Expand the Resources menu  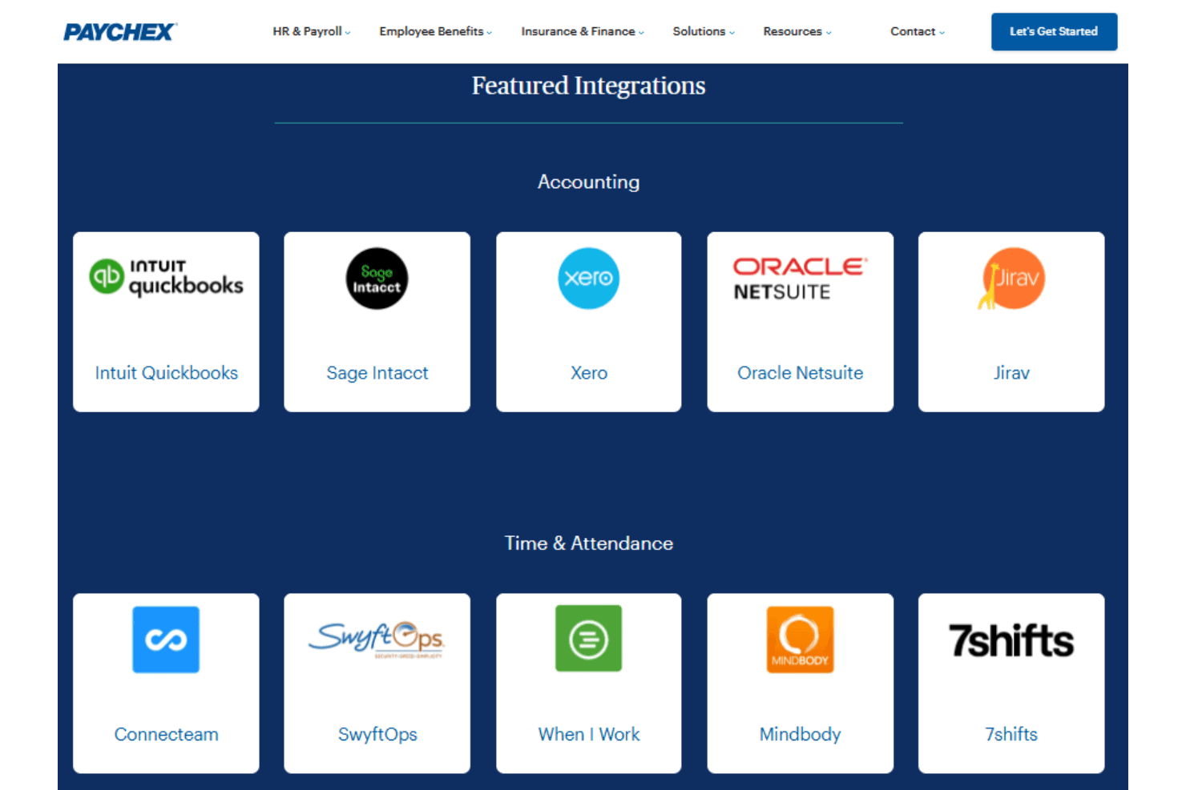tap(797, 32)
